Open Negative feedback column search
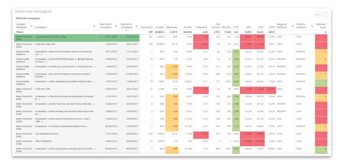 pyautogui.click(x=292, y=26)
